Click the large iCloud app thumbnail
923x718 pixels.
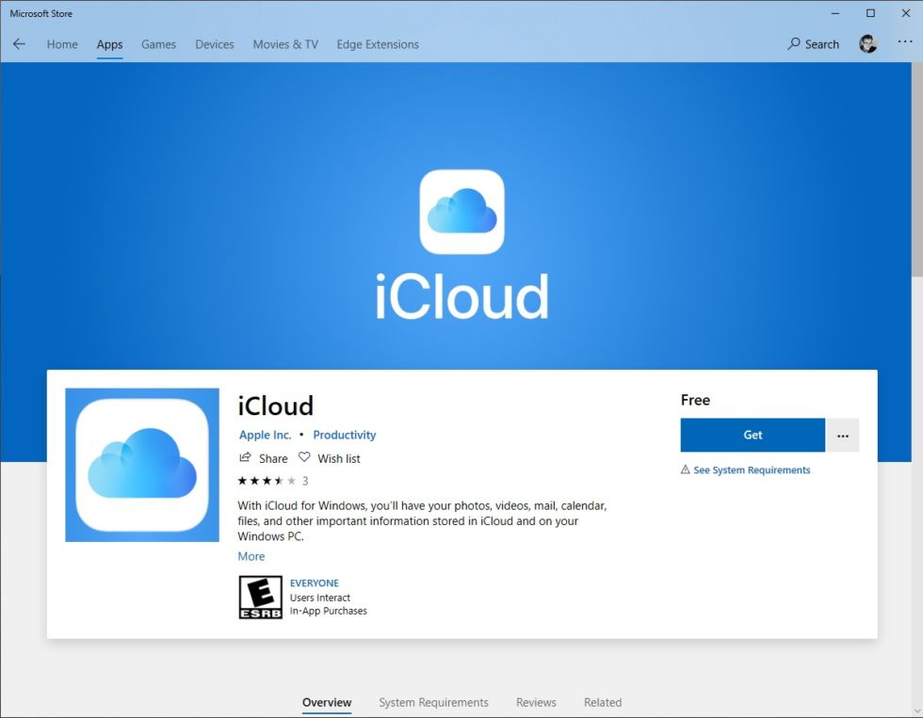142,465
